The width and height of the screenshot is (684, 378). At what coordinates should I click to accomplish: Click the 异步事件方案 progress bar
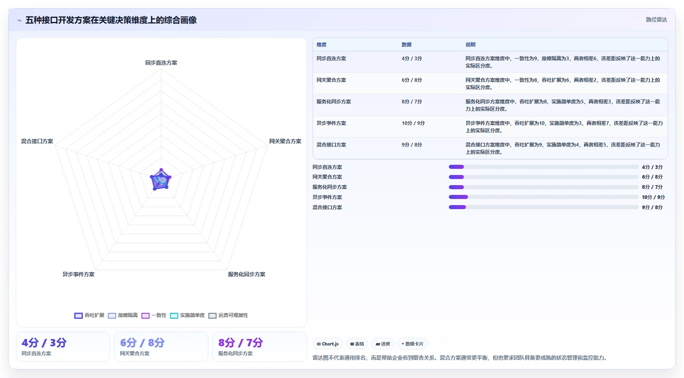coord(543,197)
